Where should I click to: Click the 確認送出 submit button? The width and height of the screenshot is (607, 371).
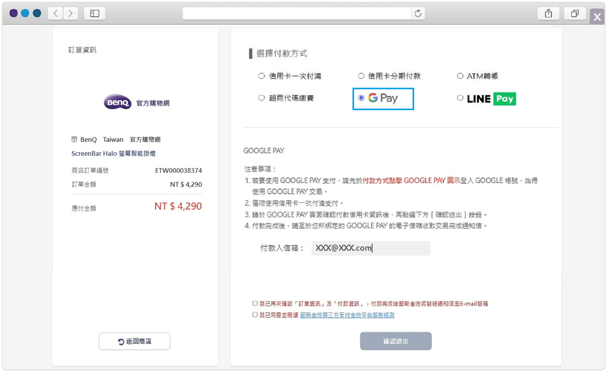(395, 341)
